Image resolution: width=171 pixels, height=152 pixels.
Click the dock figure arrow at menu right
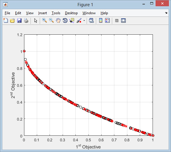click(x=166, y=13)
